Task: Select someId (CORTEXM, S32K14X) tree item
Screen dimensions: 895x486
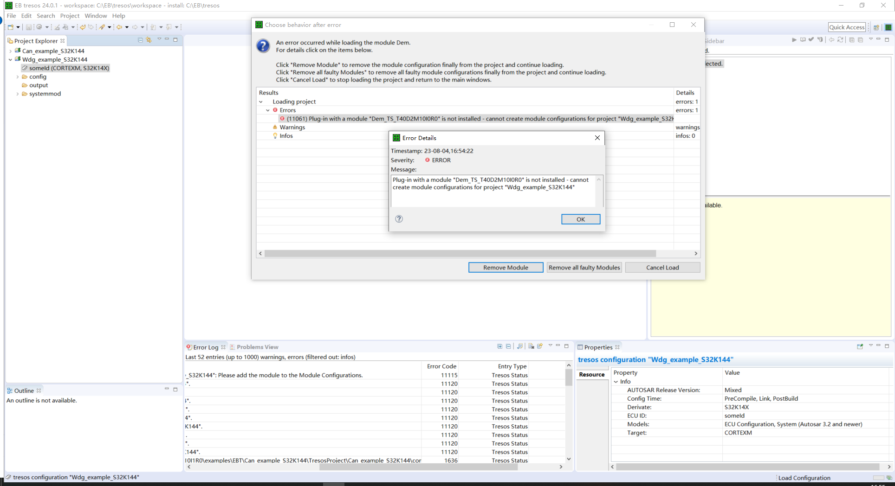Action: coord(65,68)
